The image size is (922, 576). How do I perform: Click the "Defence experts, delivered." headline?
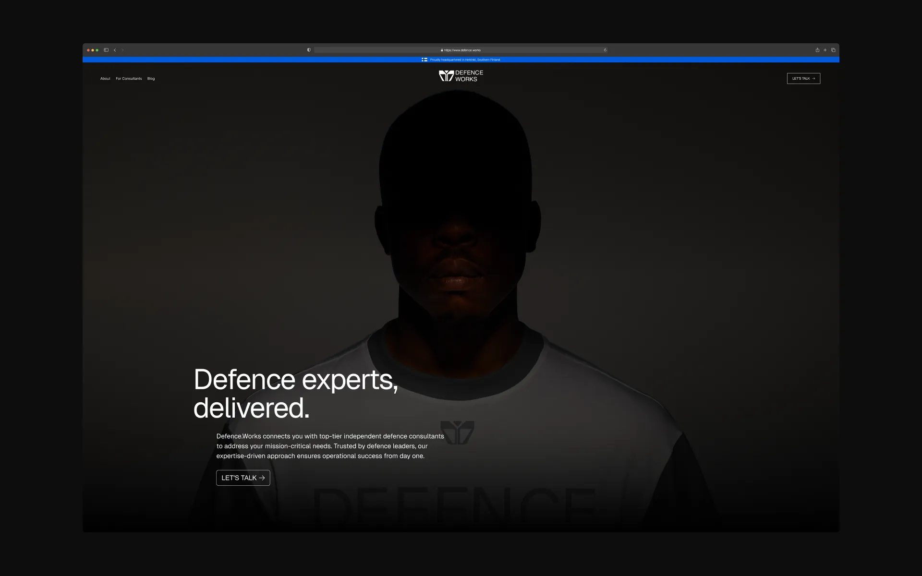(x=295, y=394)
